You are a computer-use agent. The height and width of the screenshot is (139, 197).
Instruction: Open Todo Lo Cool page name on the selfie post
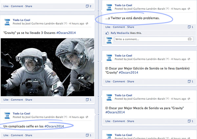coord(21,113)
